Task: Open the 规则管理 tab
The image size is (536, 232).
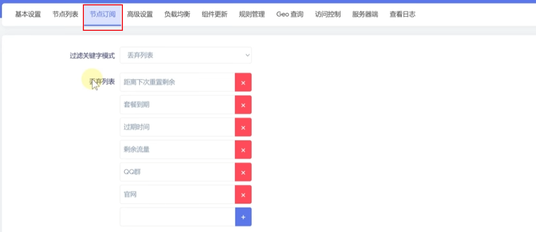Action: click(252, 15)
